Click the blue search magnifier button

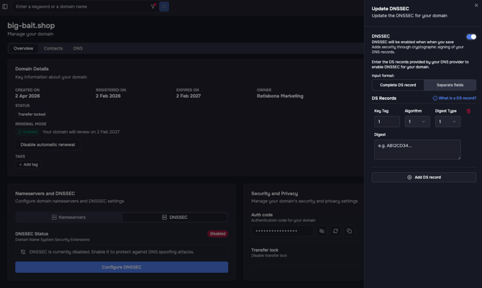164,6
